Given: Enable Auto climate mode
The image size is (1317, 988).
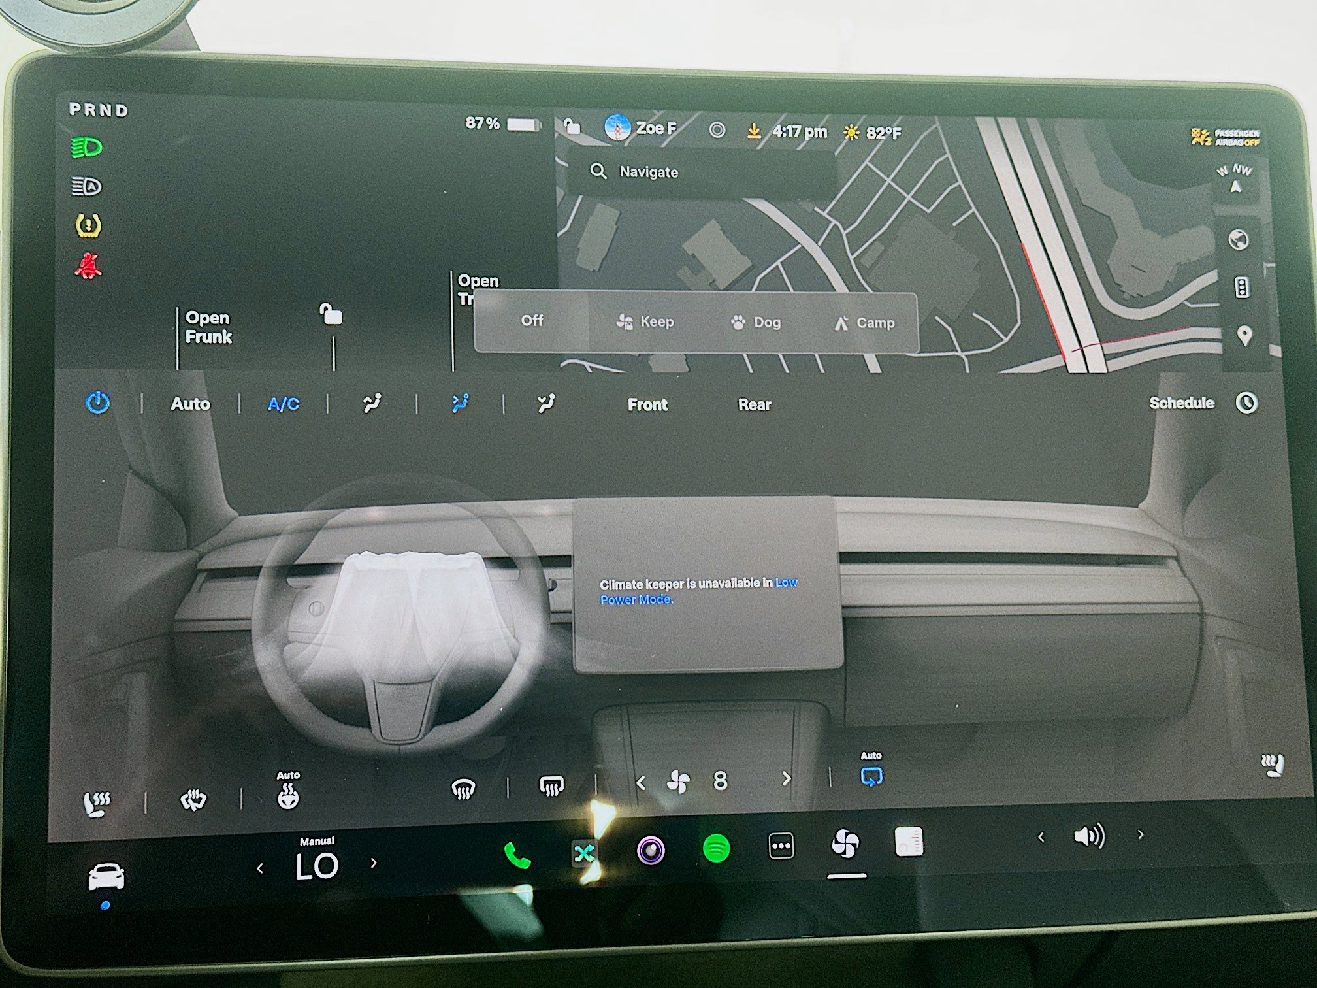Looking at the screenshot, I should [190, 404].
